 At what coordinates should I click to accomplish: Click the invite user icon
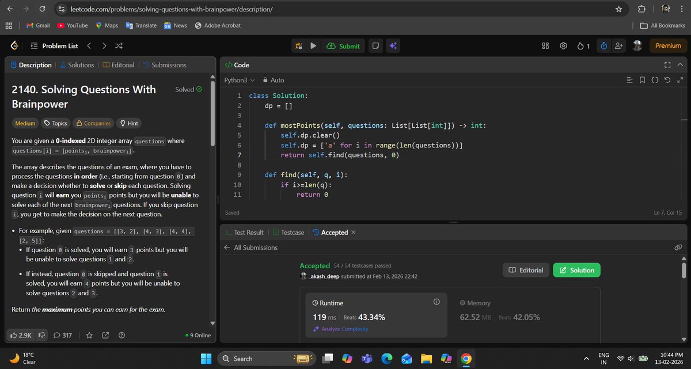click(x=619, y=46)
